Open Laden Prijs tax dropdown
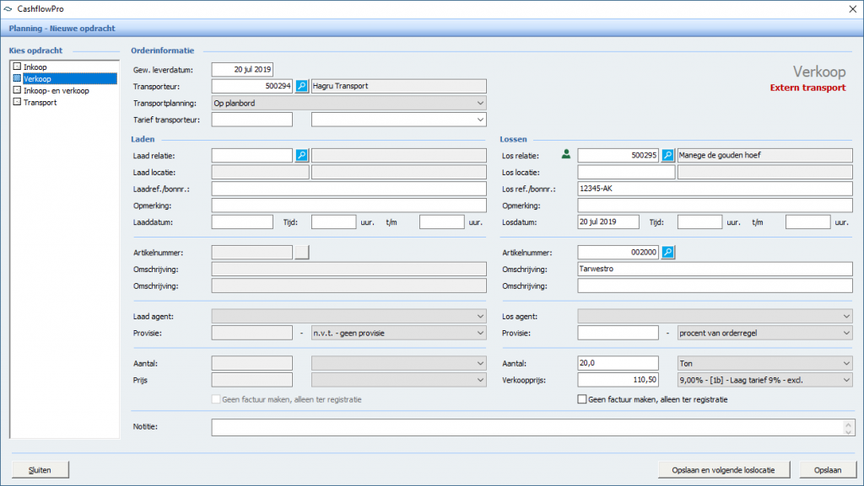 tap(399, 379)
